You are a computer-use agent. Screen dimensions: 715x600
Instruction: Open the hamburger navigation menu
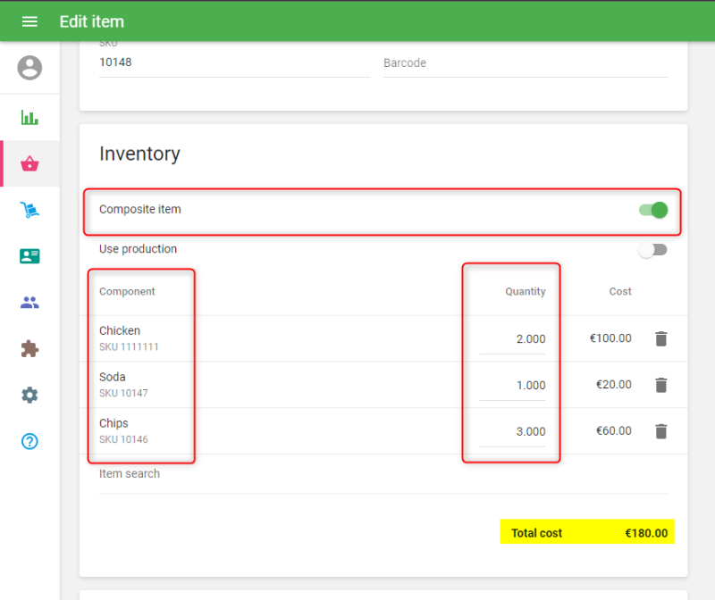29,21
